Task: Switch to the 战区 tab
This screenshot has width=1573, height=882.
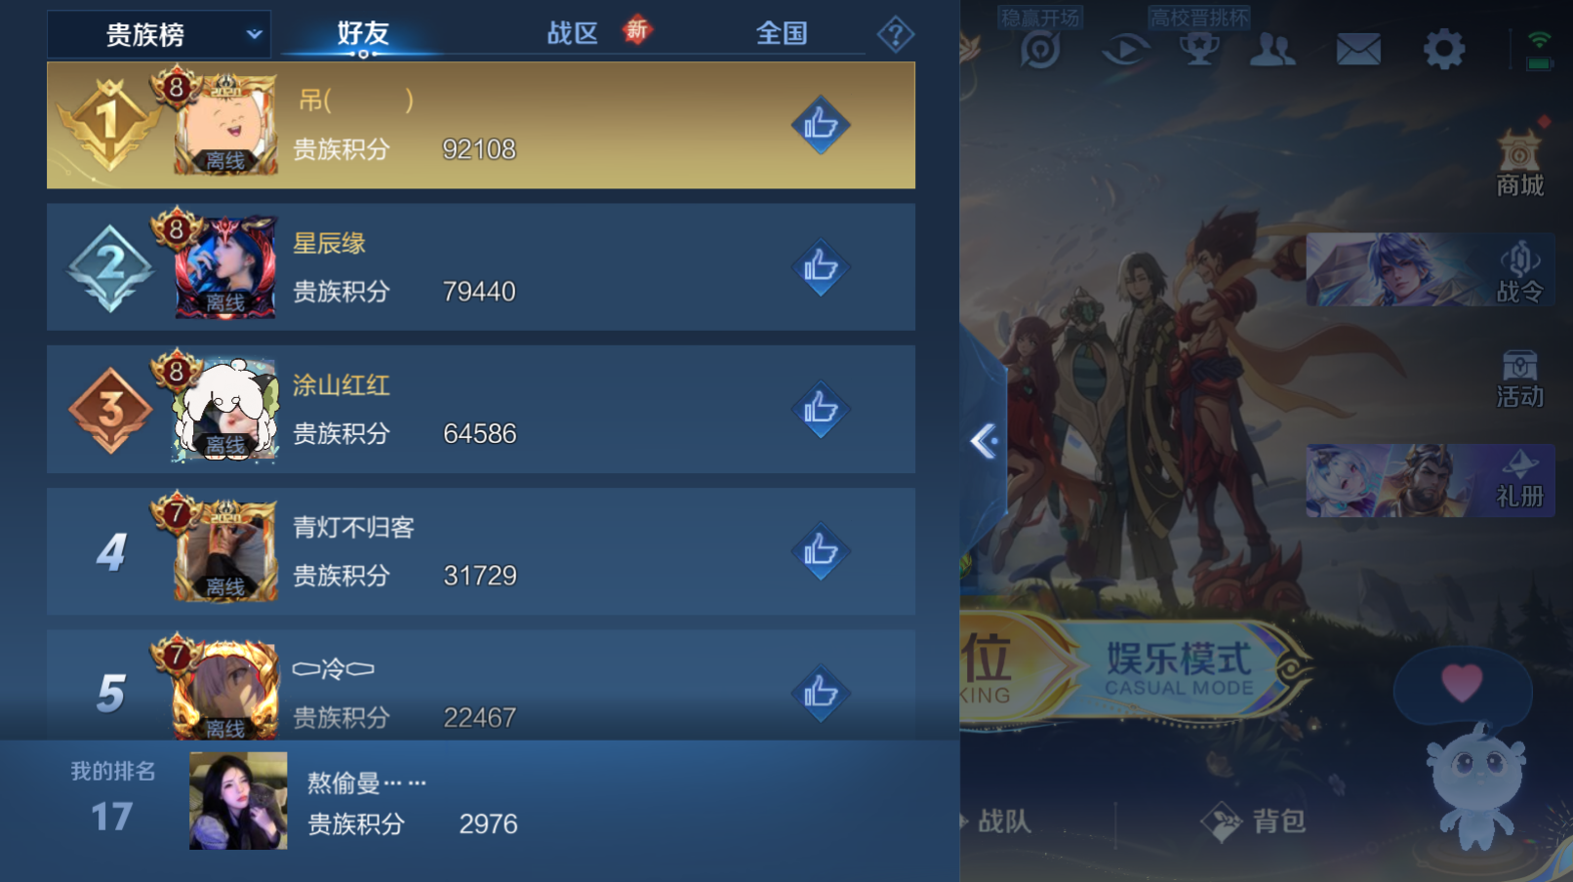Action: coord(572,33)
